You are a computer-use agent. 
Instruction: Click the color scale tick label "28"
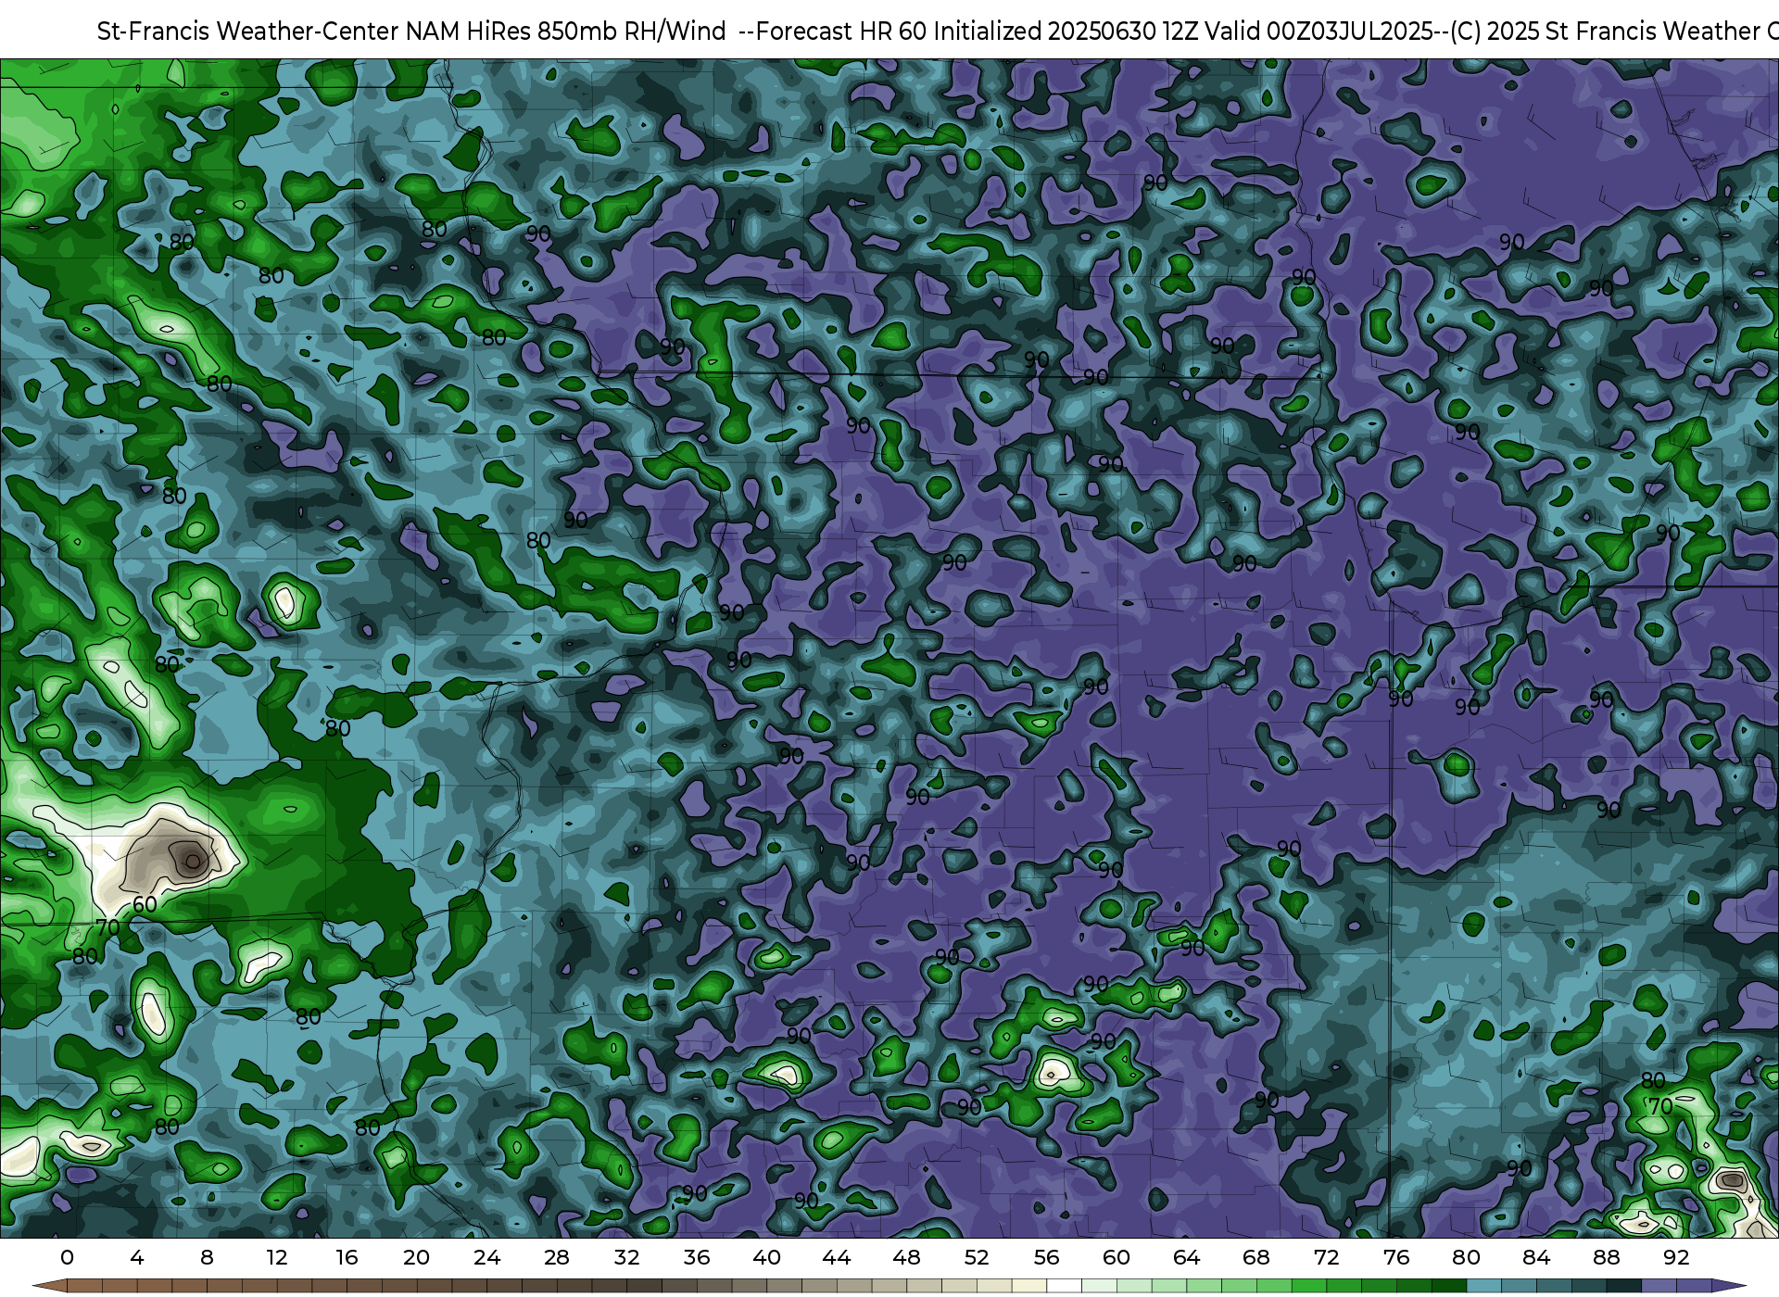[557, 1257]
